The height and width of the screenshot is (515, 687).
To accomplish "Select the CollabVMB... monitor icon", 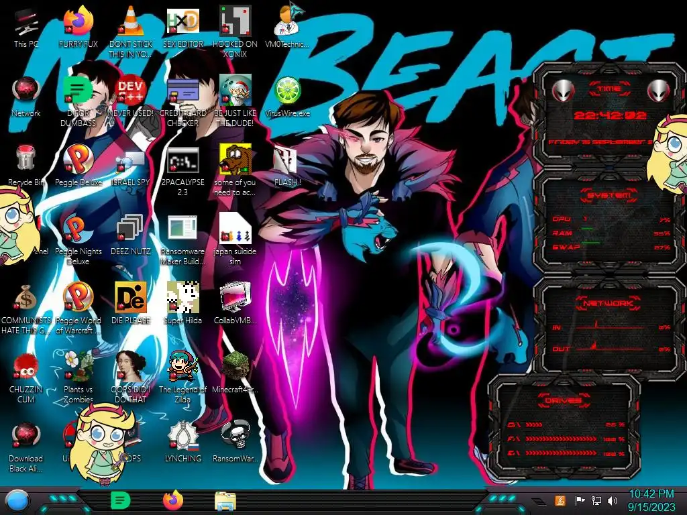I will click(235, 297).
